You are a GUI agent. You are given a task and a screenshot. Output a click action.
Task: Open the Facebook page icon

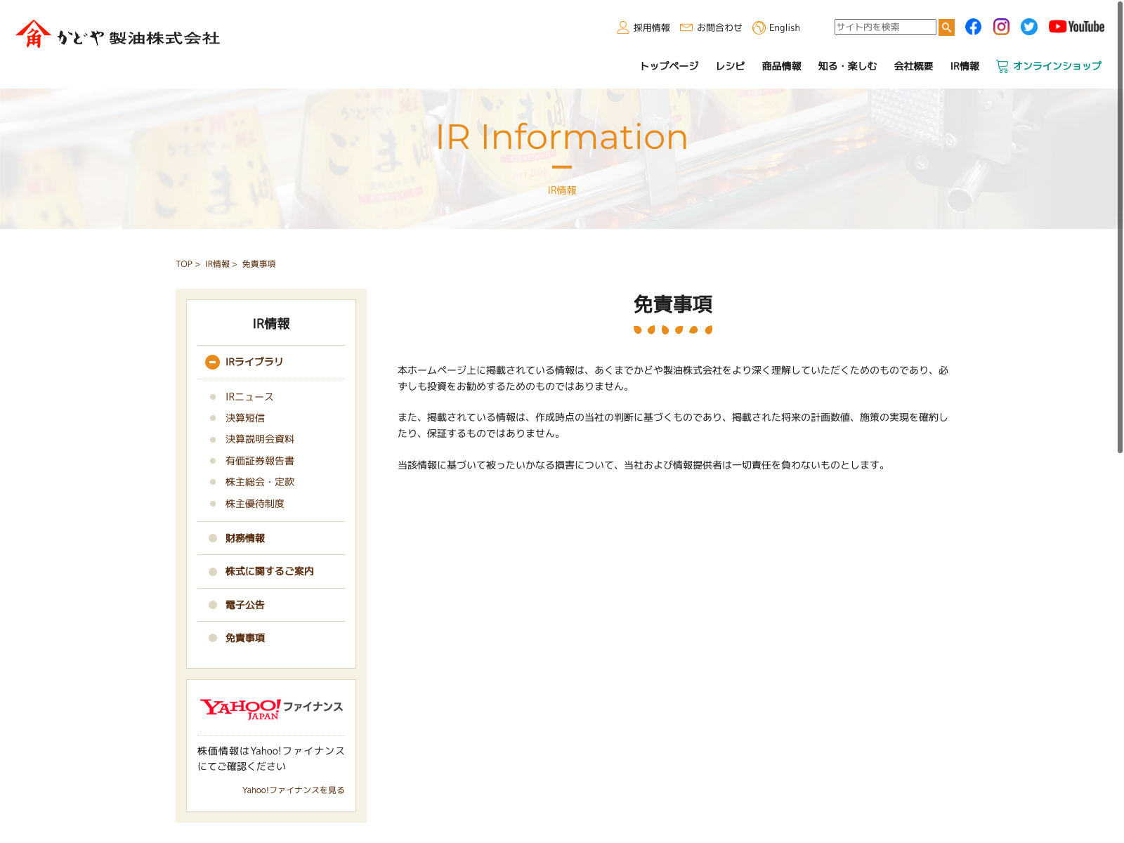pyautogui.click(x=973, y=27)
